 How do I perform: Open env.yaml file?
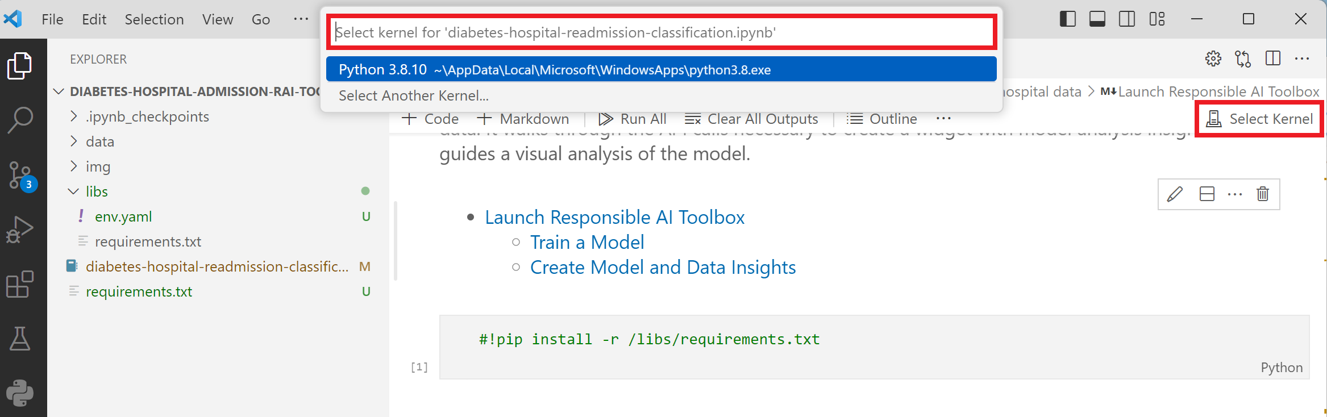coord(123,216)
